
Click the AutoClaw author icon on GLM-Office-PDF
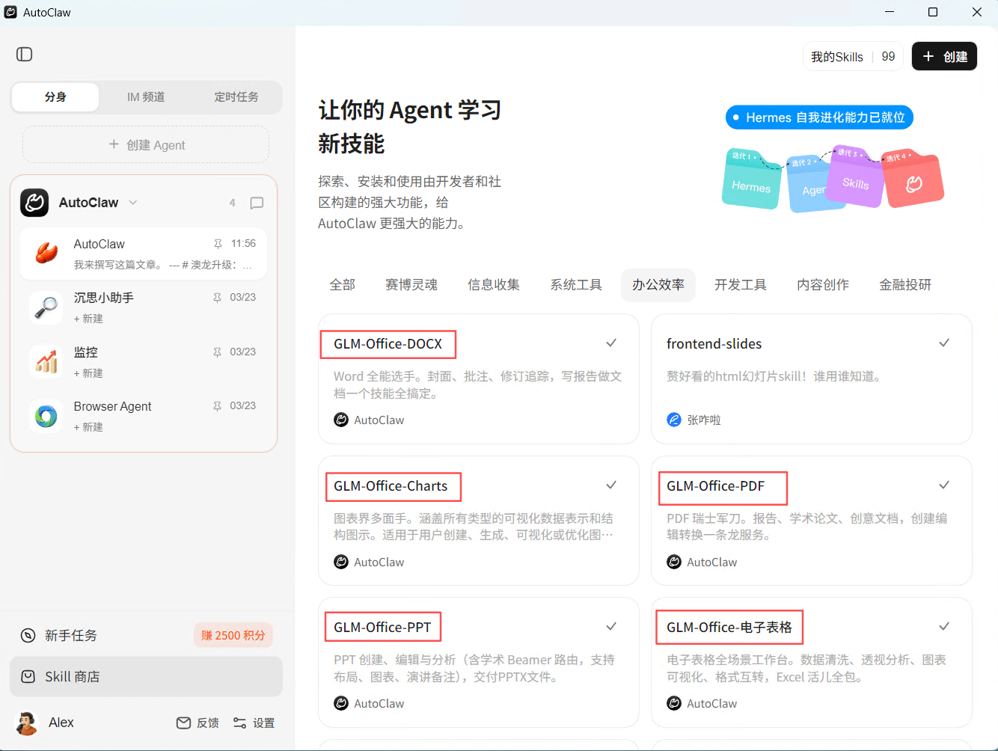(x=674, y=562)
